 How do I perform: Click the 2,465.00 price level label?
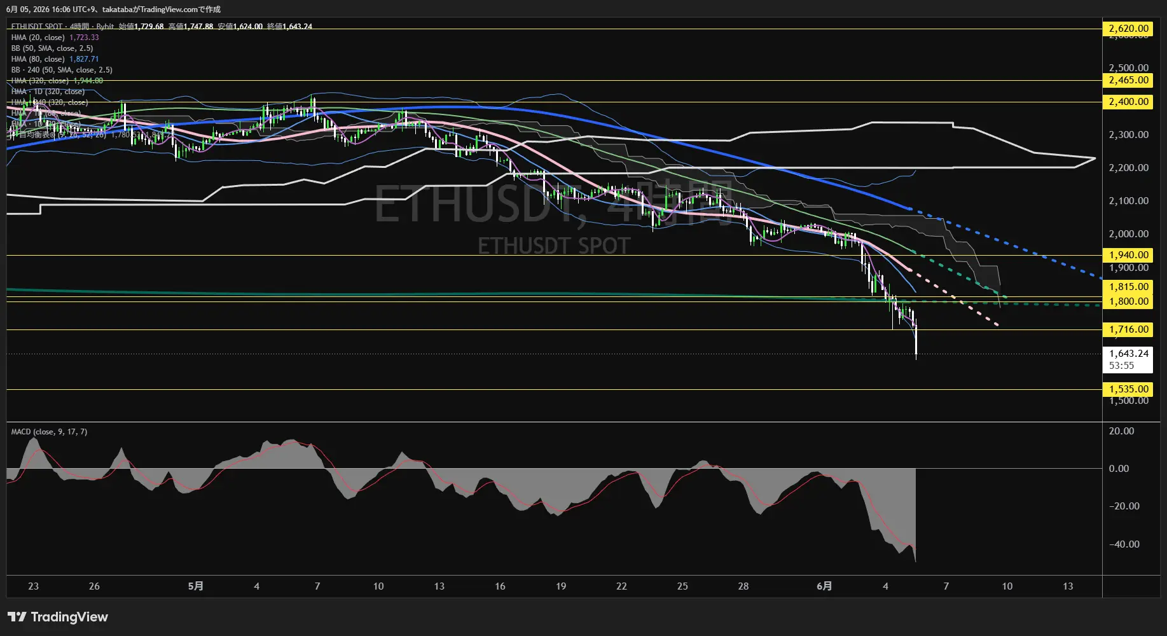(x=1128, y=80)
